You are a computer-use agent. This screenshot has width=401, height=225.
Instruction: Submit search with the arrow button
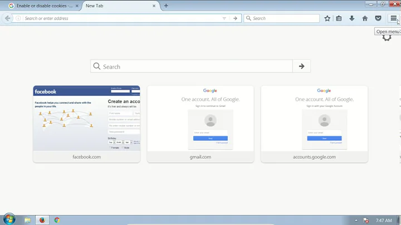[x=301, y=66]
